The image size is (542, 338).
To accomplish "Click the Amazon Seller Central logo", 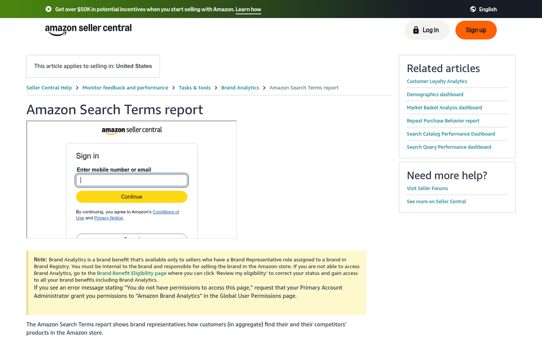I will (88, 29).
